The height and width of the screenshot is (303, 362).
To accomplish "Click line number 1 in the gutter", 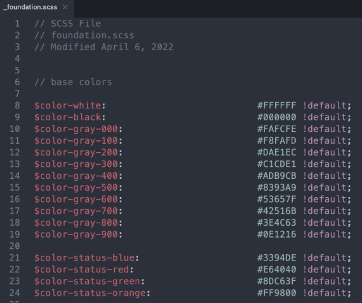I will [17, 24].
